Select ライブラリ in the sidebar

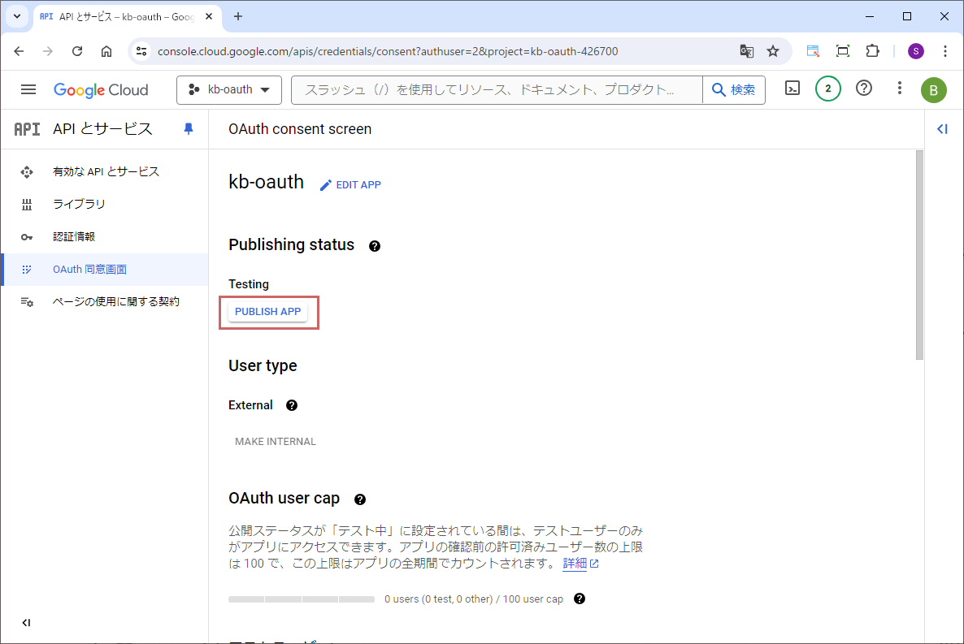(79, 205)
